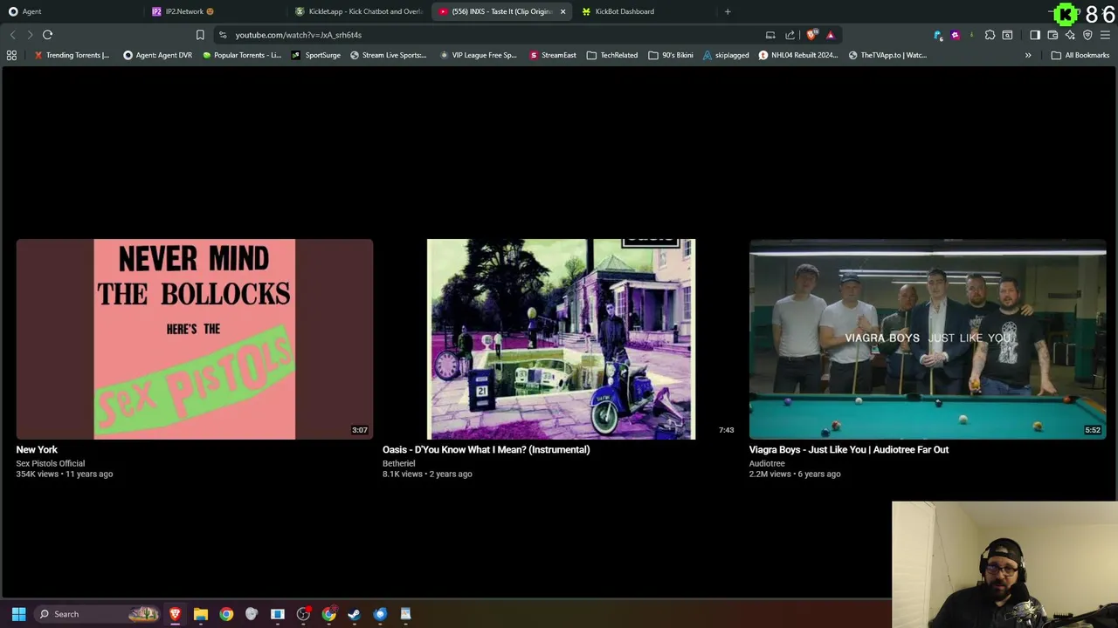Open the NHL04 Rebuilt 2024 bookmark
This screenshot has height=628, width=1118.
[x=798, y=55]
